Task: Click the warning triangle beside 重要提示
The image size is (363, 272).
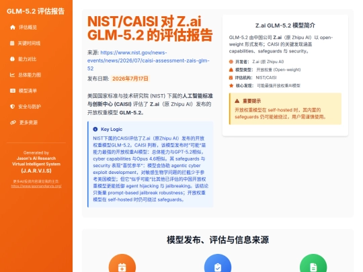Action: pos(237,101)
